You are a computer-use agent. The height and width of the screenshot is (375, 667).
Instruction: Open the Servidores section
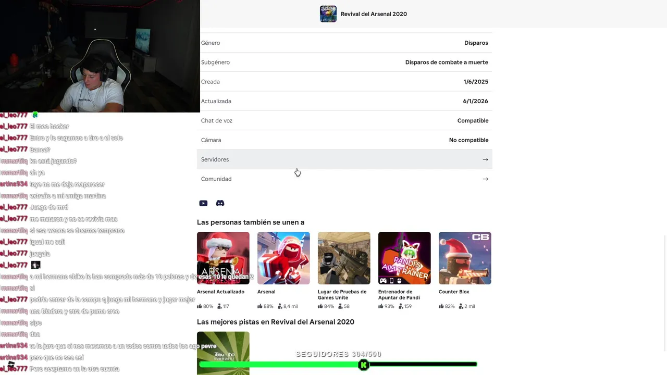click(x=344, y=159)
